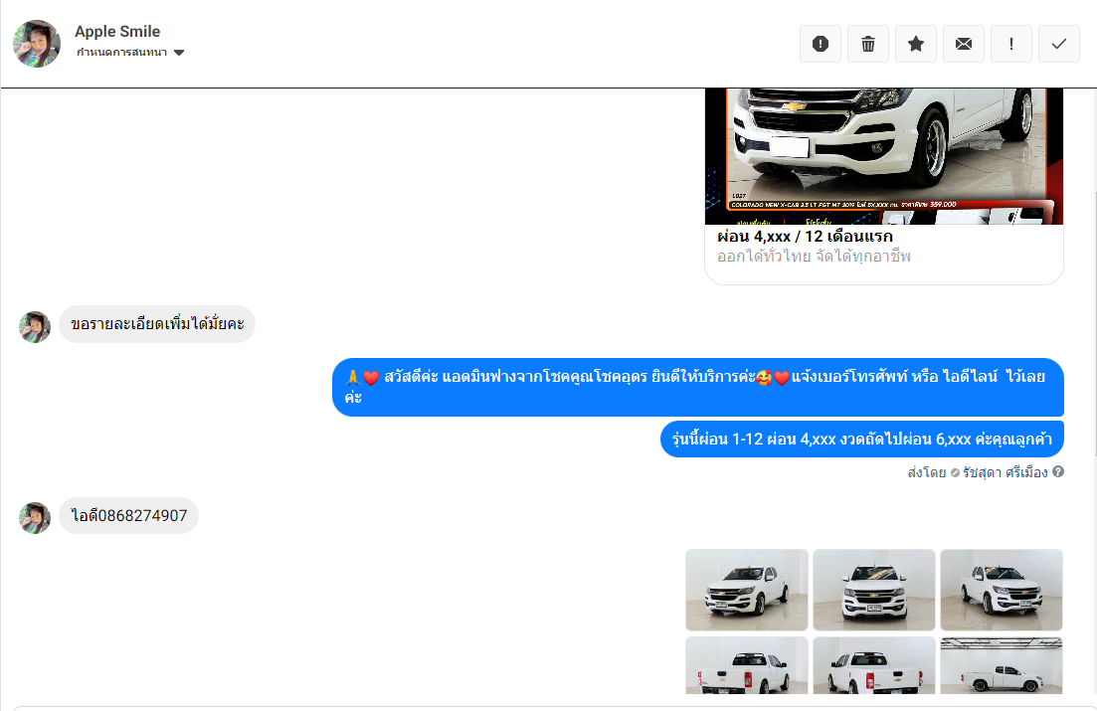
Task: Open side-view car photo in bottom row
Action: [x=1002, y=665]
